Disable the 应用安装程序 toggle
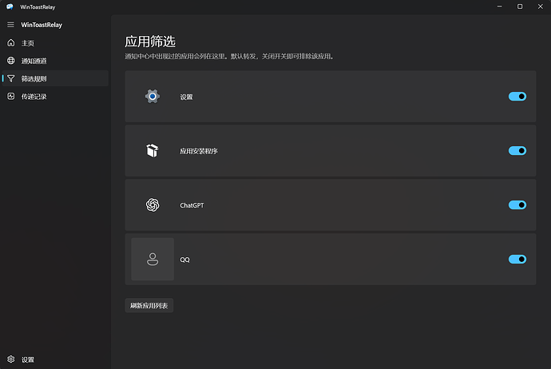This screenshot has height=369, width=551. pos(517,151)
